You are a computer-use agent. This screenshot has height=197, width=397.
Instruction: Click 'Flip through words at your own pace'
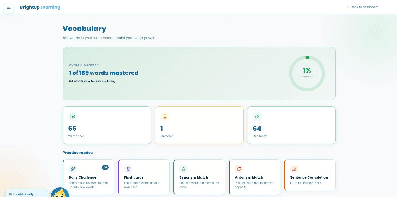(142, 185)
